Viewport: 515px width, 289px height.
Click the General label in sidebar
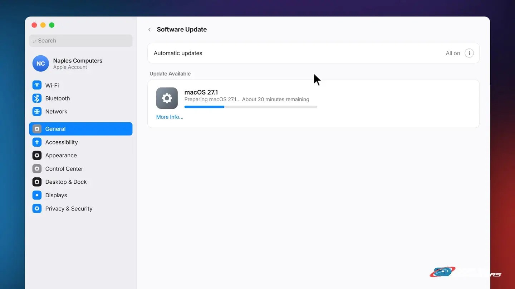tap(55, 129)
